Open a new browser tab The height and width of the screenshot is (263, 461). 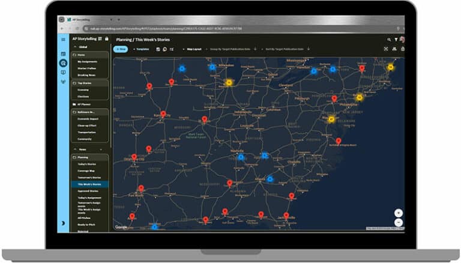coord(119,20)
